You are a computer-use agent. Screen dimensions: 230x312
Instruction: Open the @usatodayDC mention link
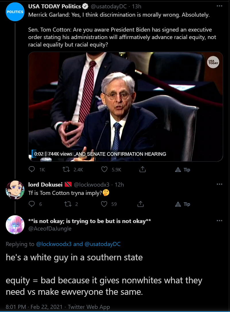click(x=103, y=244)
